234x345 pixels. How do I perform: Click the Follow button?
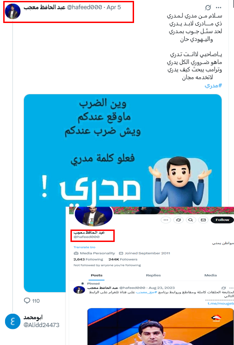tap(222, 220)
